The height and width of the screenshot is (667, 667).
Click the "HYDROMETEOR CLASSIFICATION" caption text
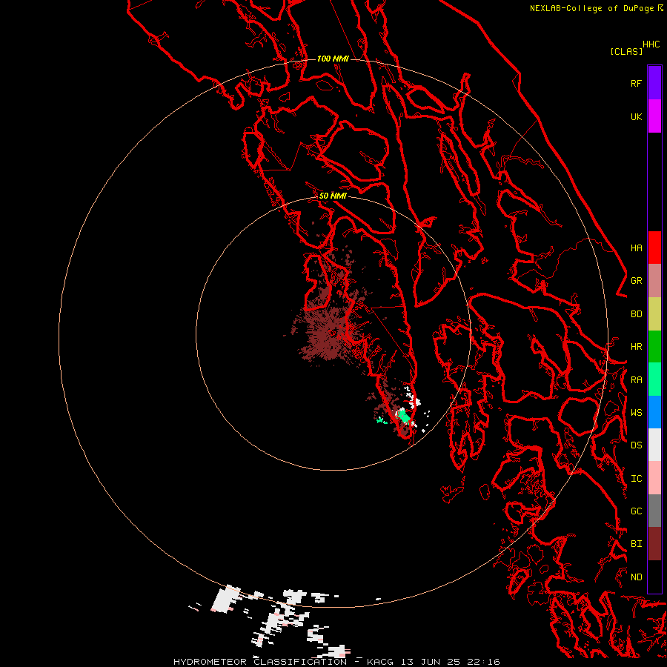(260, 662)
